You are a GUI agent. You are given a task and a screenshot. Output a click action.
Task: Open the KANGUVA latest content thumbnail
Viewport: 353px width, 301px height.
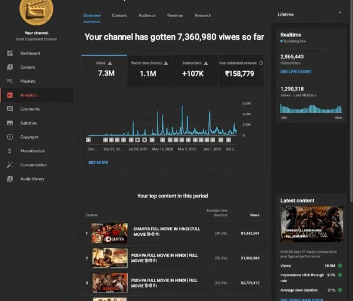pos(312,225)
